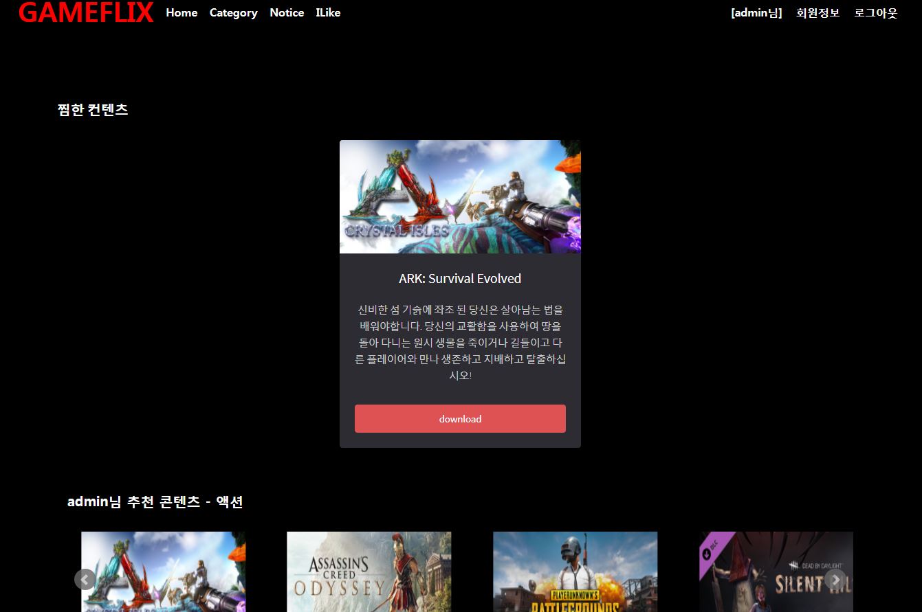This screenshot has width=922, height=612.
Task: Click the carousel previous arrow
Action: (85, 580)
